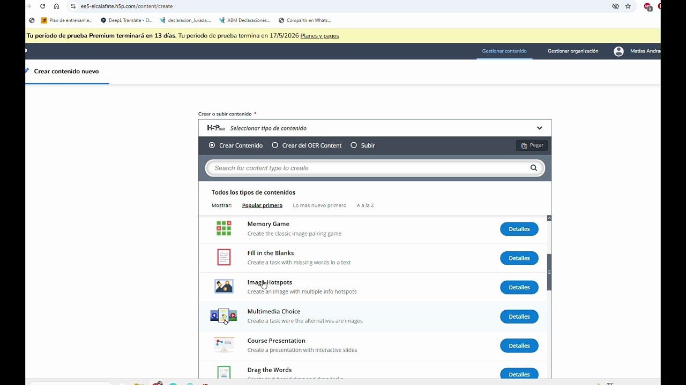Viewport: 686px width, 385px height.
Task: Click Detalles for Fill in the Blanks
Action: pos(519,258)
